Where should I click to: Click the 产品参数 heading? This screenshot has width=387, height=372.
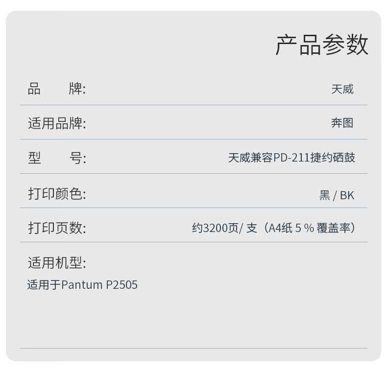pos(321,45)
